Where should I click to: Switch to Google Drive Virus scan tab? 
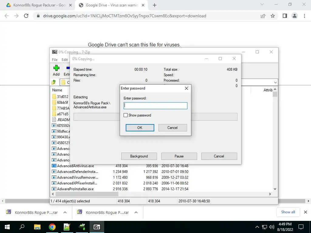pyautogui.click(x=112, y=5)
